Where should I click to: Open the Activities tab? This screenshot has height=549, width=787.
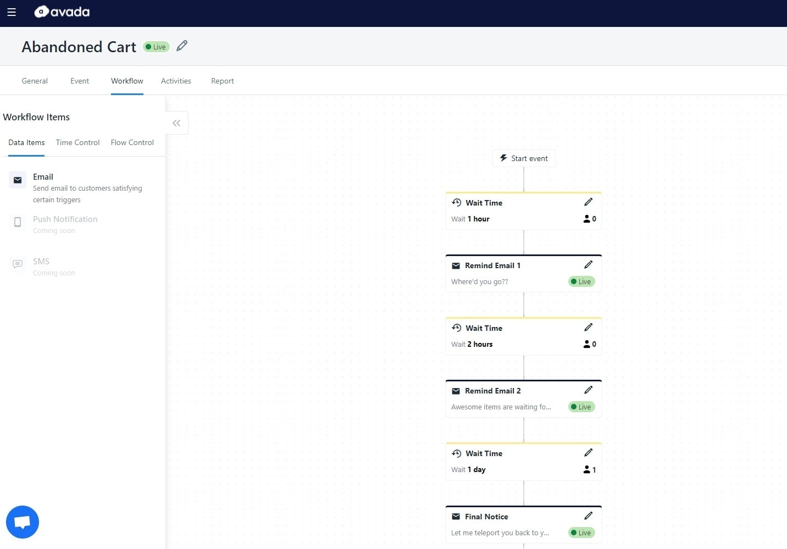click(176, 81)
